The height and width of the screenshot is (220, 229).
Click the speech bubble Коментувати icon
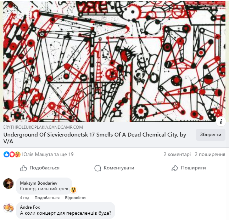[x=97, y=168]
